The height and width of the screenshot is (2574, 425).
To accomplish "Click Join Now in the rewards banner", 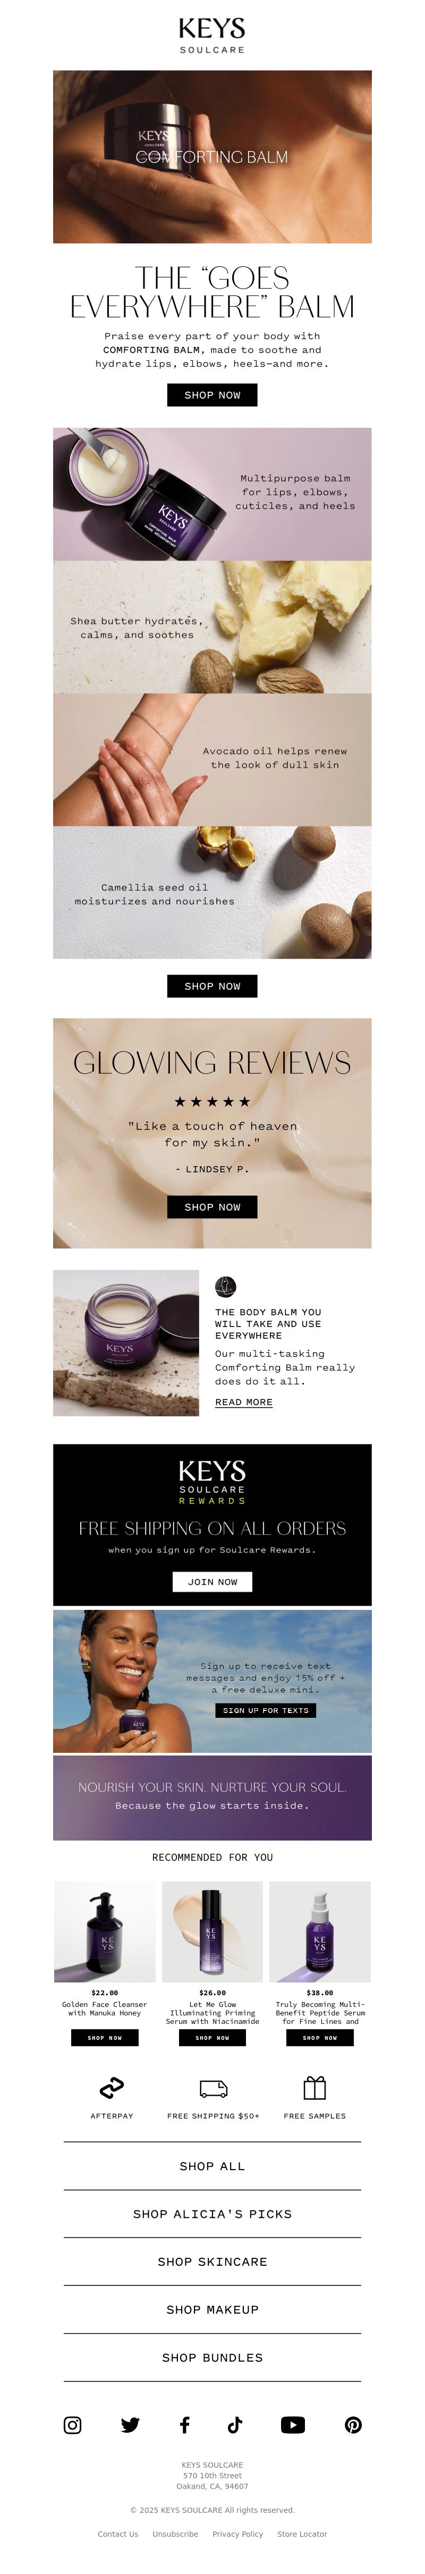I will pos(212,1582).
